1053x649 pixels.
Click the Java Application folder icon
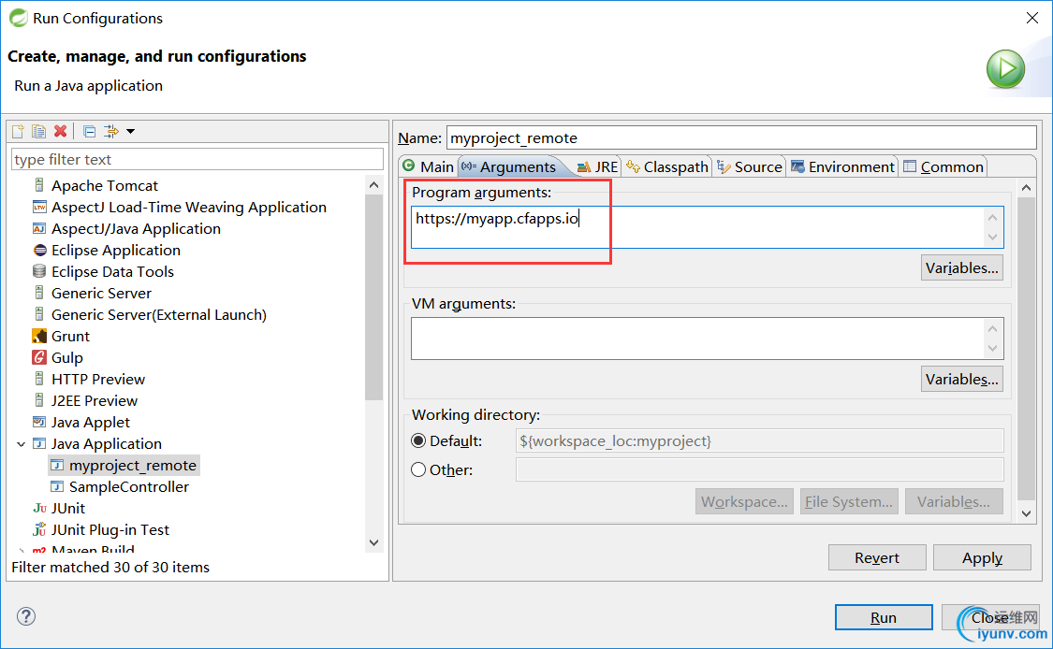click(39, 443)
